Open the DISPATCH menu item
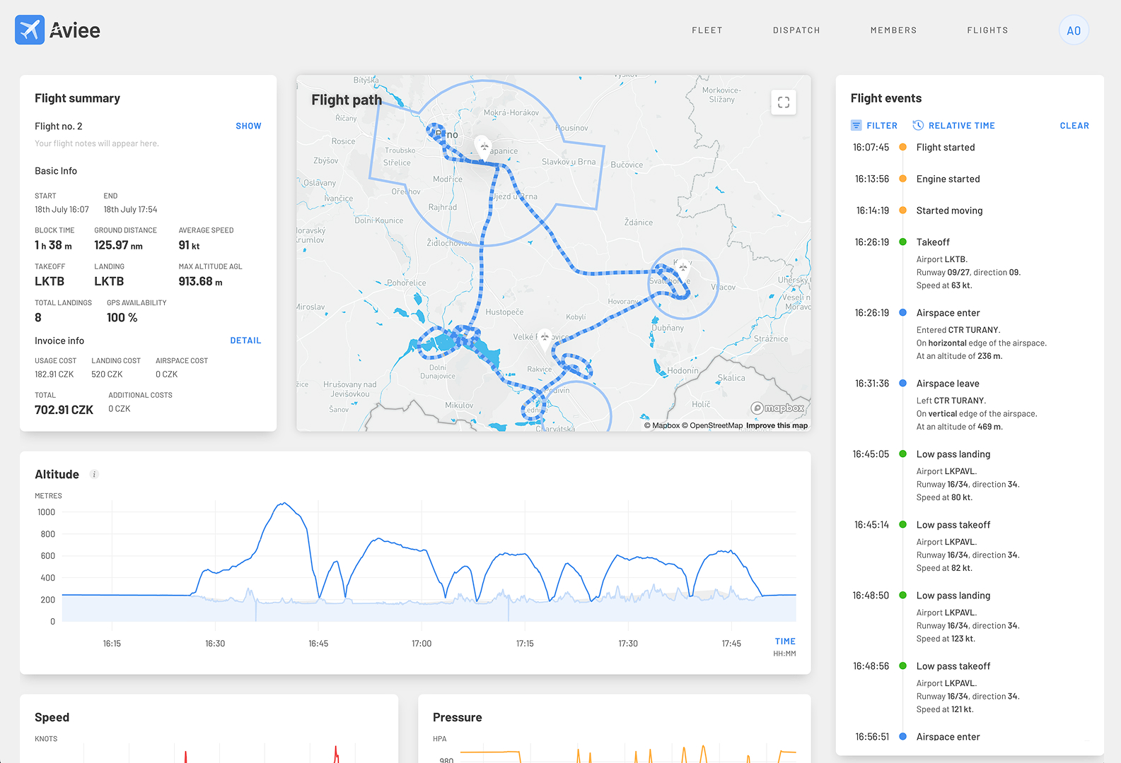 (x=796, y=30)
